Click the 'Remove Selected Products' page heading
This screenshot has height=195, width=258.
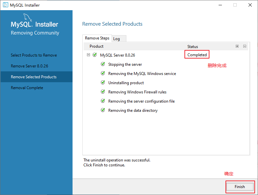click(x=112, y=24)
